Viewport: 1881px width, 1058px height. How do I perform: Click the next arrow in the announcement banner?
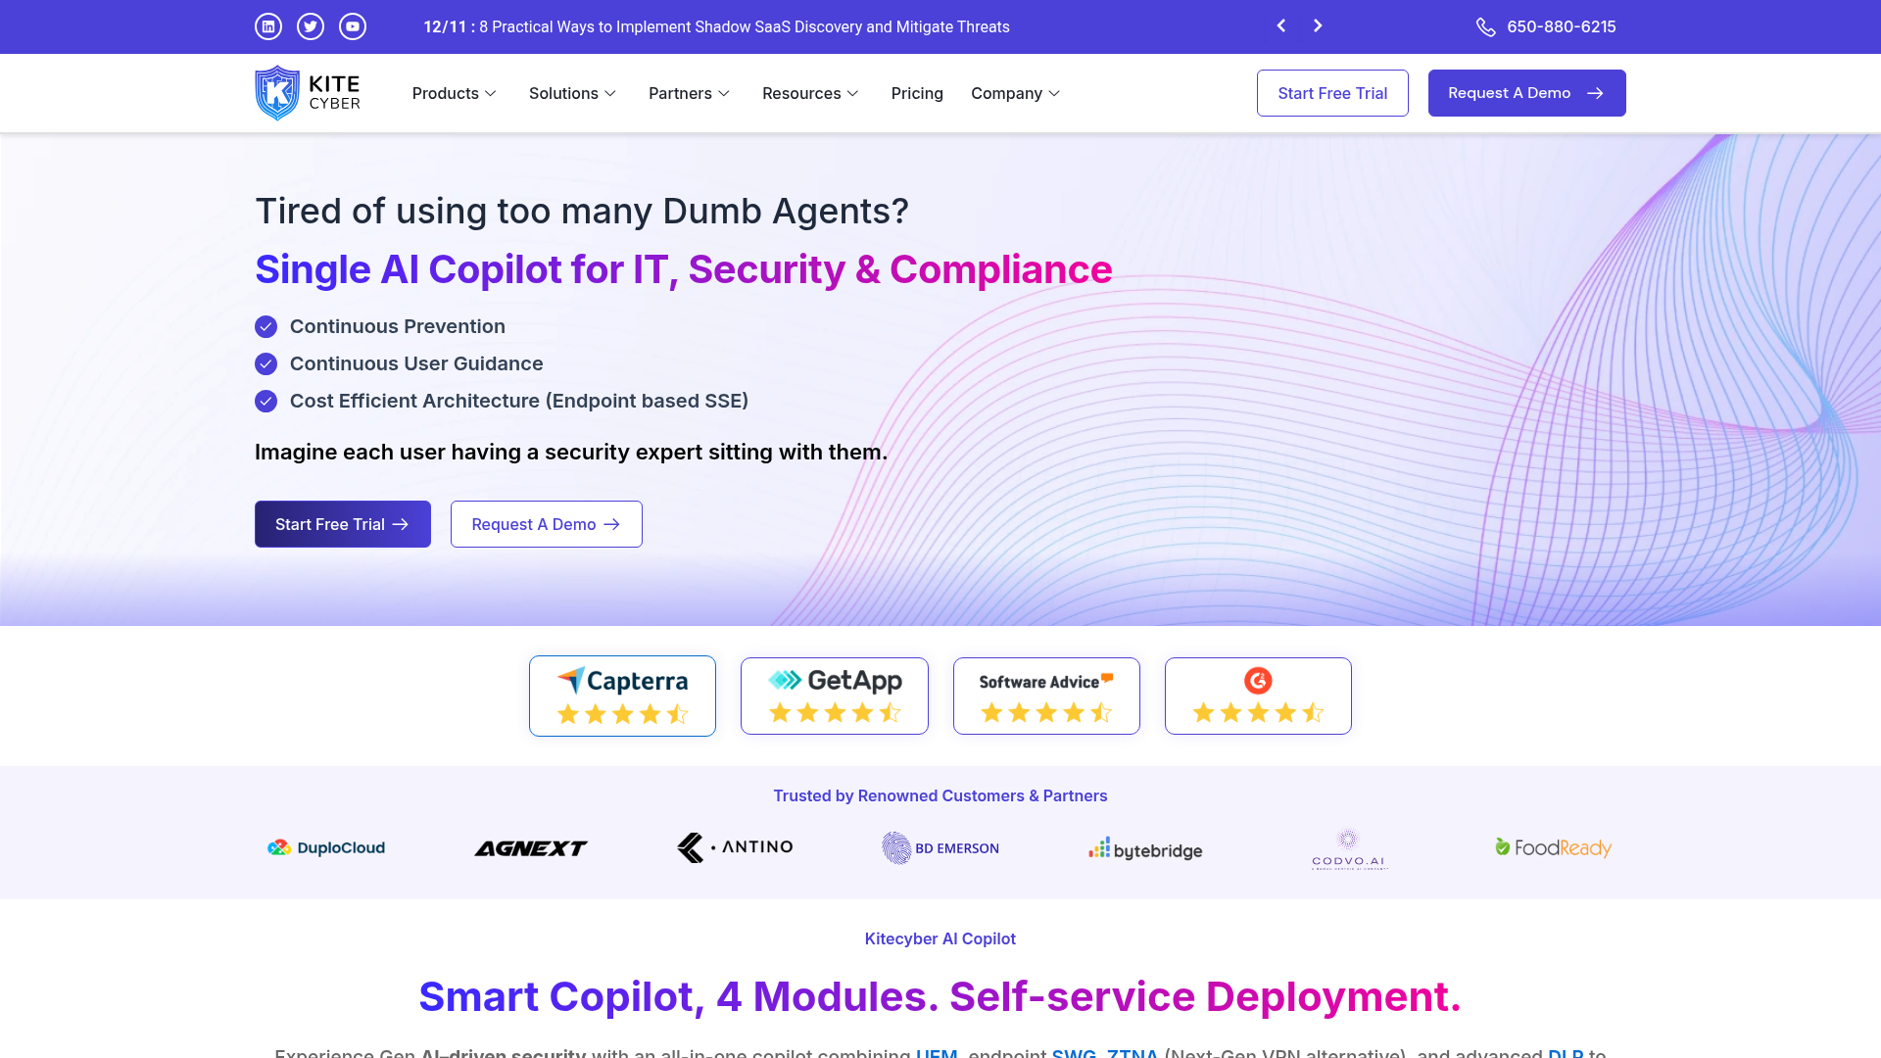click(x=1318, y=26)
